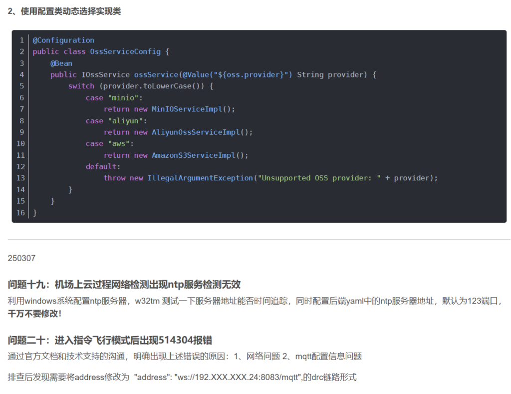Click line number 10 in code gutter
The image size is (511, 394).
pyautogui.click(x=20, y=143)
